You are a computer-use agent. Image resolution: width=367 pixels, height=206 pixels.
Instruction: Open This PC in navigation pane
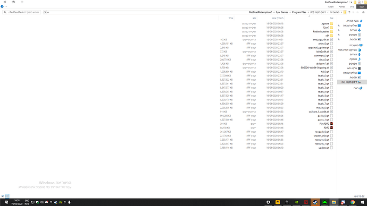point(356,45)
